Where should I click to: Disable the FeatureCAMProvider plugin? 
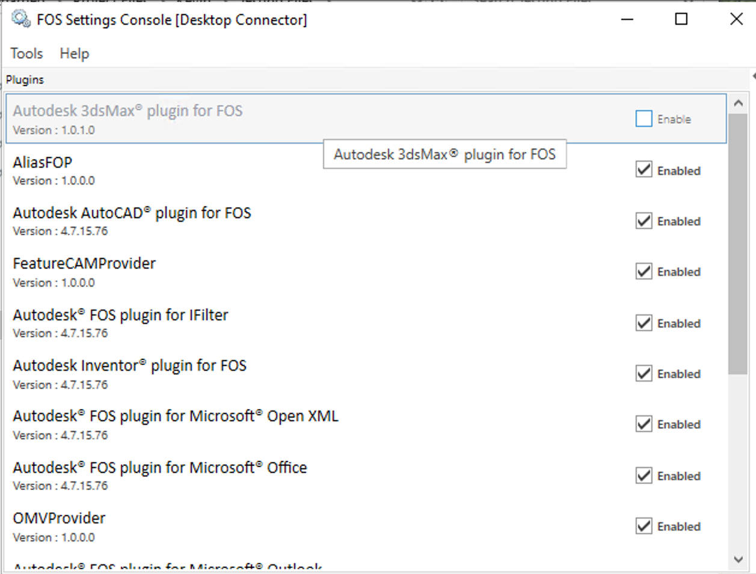pyautogui.click(x=643, y=271)
